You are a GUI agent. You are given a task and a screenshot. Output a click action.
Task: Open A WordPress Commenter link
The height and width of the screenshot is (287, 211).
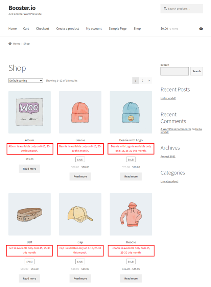click(x=176, y=129)
